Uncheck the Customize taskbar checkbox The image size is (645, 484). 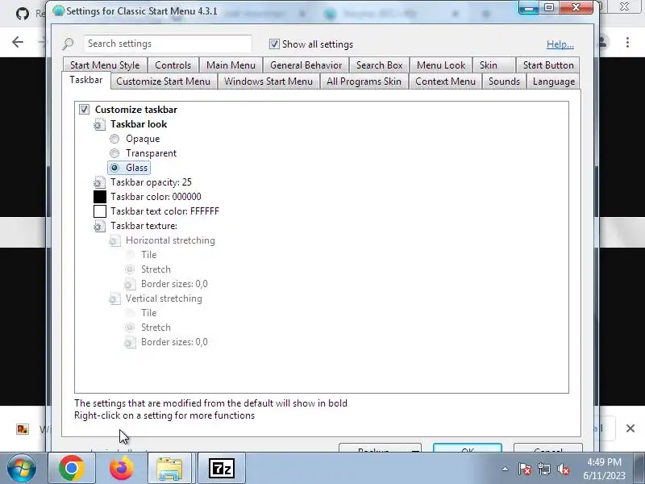coord(84,110)
